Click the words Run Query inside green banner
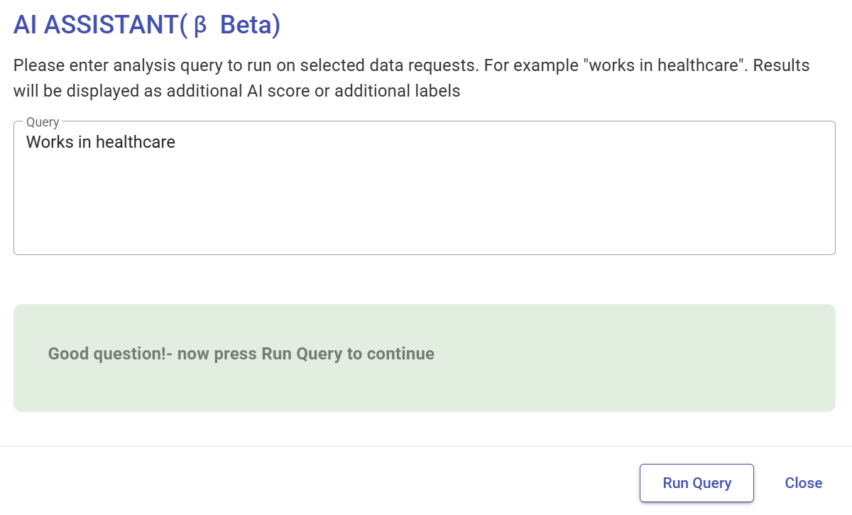 [x=302, y=354]
